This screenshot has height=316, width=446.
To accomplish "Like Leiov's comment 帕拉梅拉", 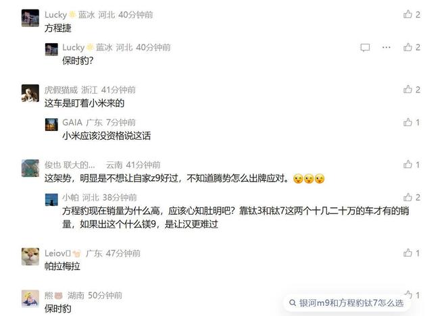I will [x=407, y=253].
